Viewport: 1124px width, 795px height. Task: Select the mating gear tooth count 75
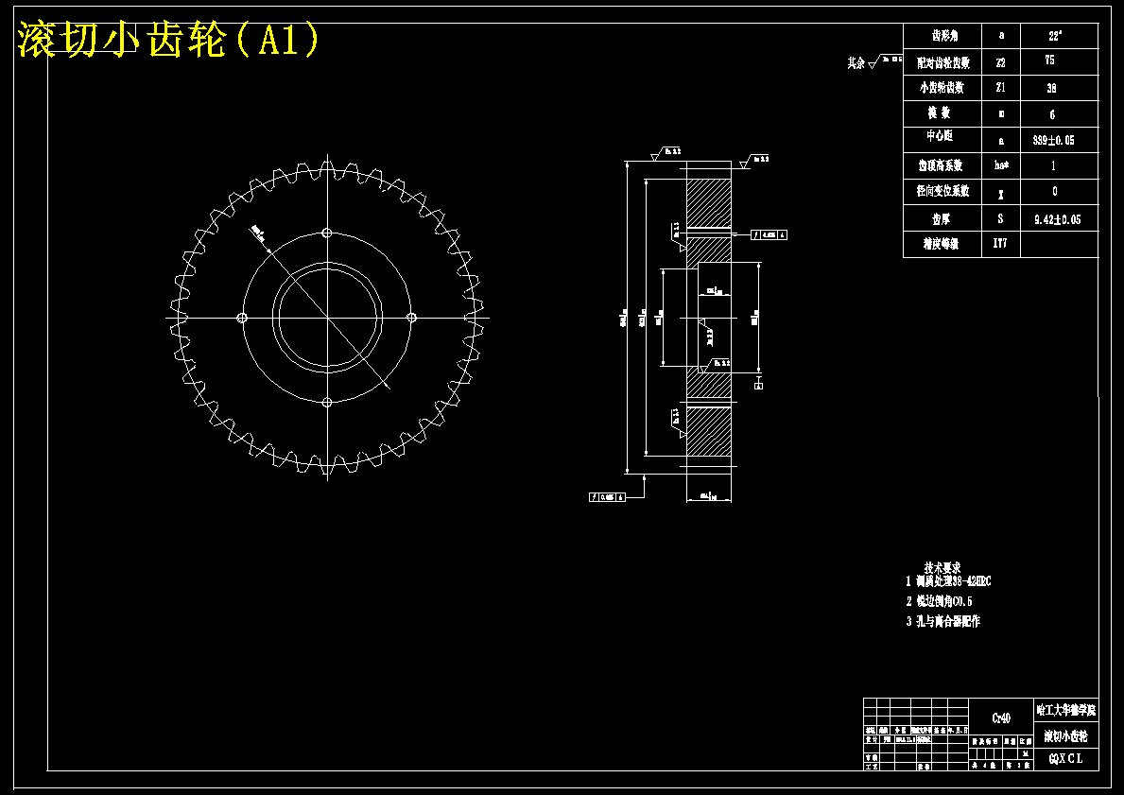(1049, 60)
